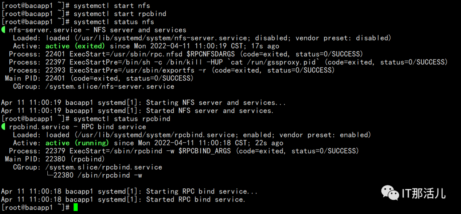Click the green status dot beside nfs-server.service
The height and width of the screenshot is (214, 461).
[3, 30]
